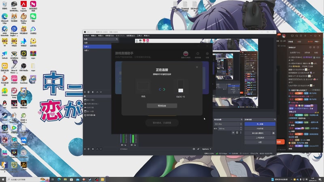Screen dimensions: 324x182
Task: Open the 工具(T) menu in OBS
Action: 139,36
